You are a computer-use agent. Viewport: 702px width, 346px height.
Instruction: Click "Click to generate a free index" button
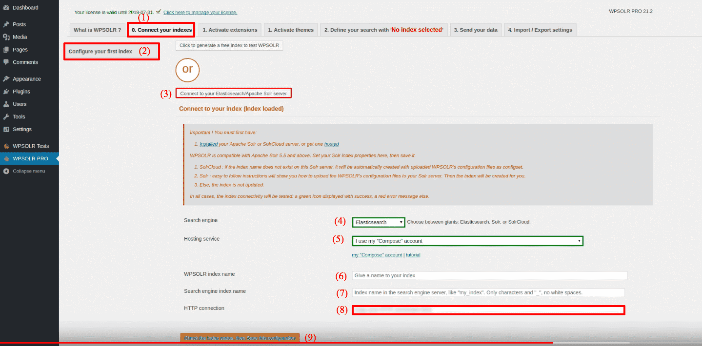(229, 45)
